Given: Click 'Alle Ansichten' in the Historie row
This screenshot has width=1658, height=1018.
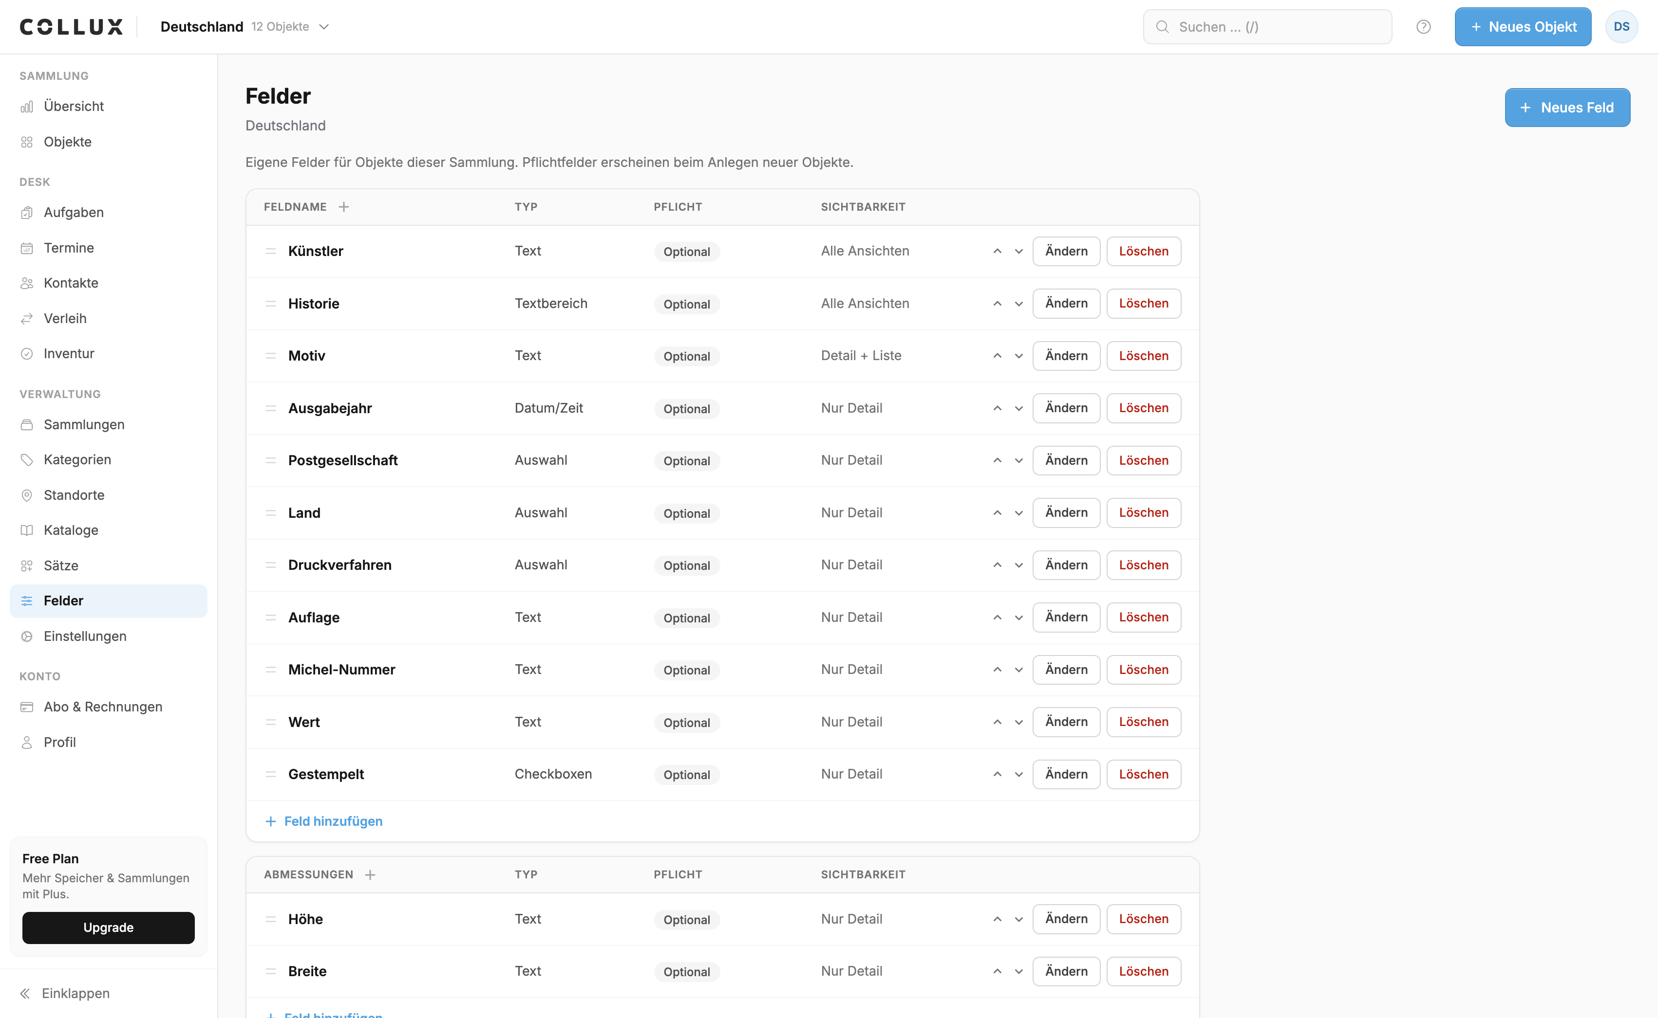Looking at the screenshot, I should (865, 304).
